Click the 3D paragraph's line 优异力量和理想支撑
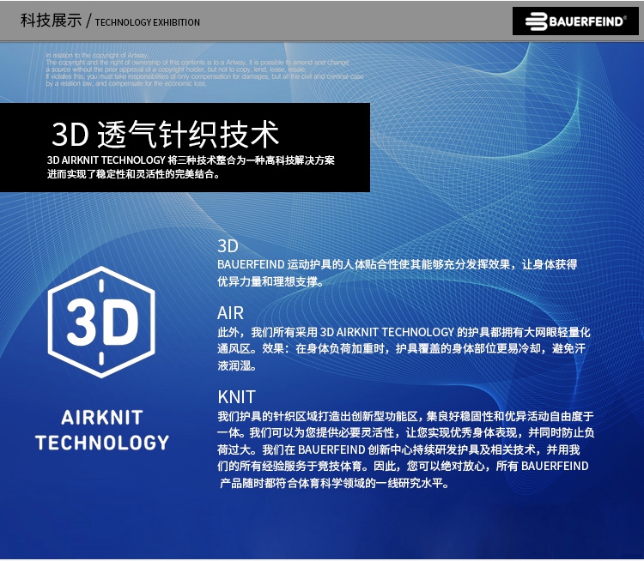 pos(270,281)
